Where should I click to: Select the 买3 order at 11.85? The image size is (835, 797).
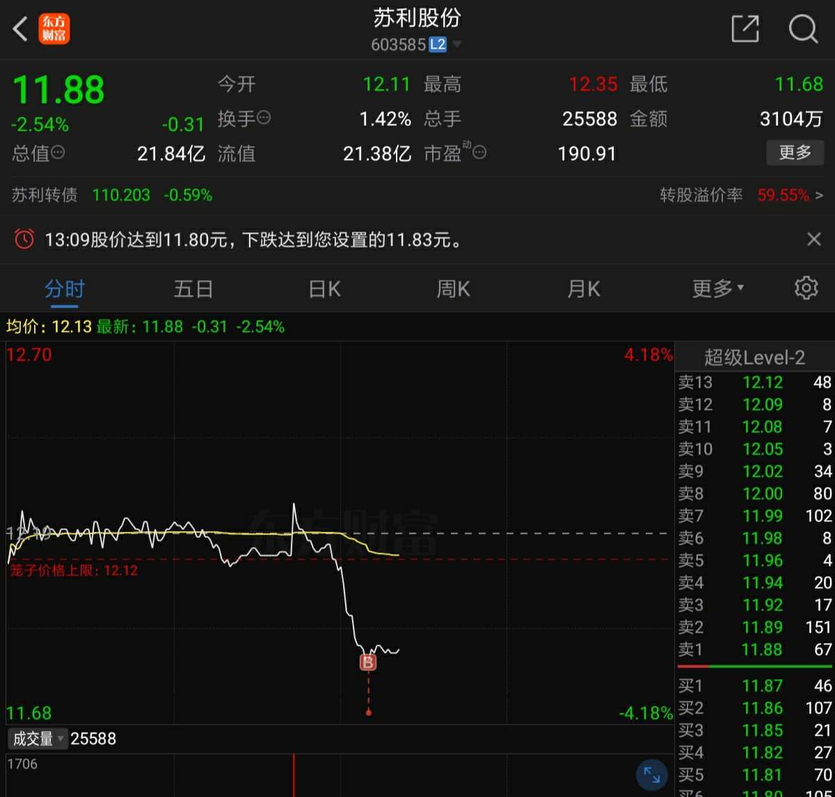click(x=755, y=730)
